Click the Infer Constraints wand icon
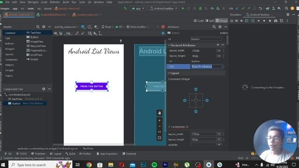Image resolution: width=299 pixels, height=168 pixels. pyautogui.click(x=83, y=33)
